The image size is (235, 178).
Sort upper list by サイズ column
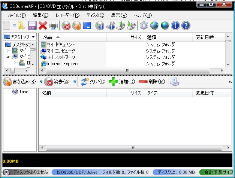(125, 37)
